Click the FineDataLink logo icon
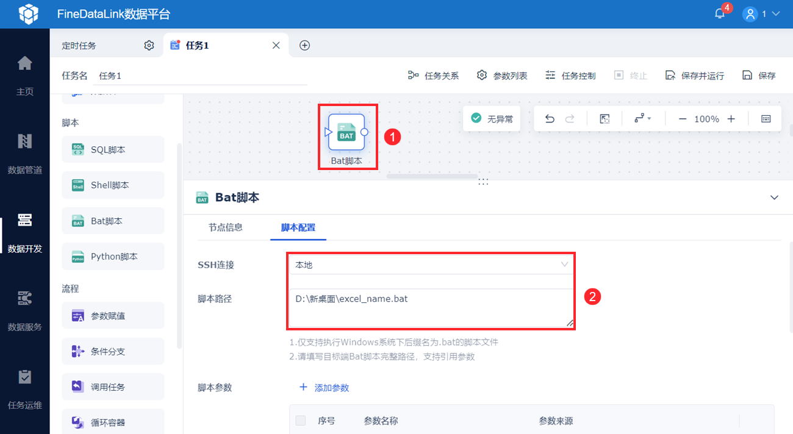Screen dimensions: 793x434 coord(28,13)
